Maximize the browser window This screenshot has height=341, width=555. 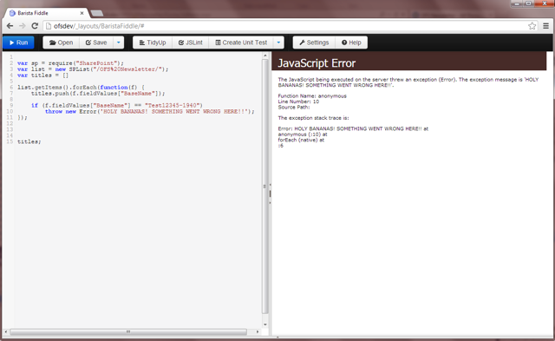(x=528, y=3)
